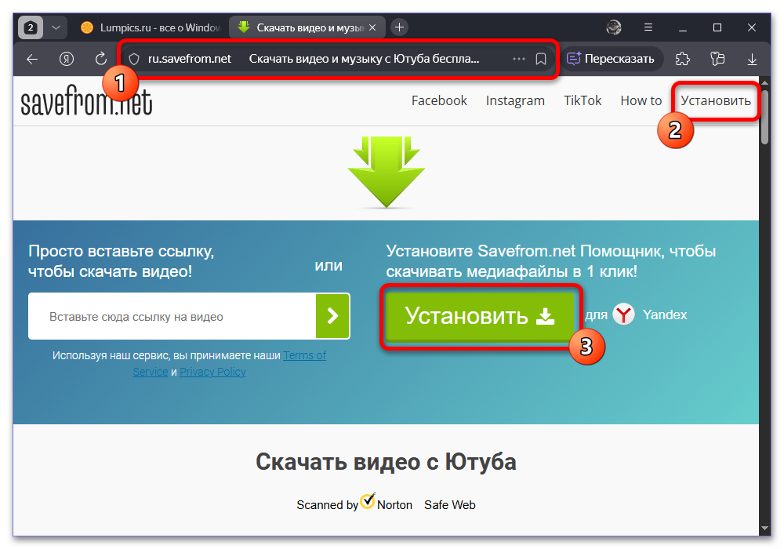The width and height of the screenshot is (784, 549).
Task: Open the TikTok menu item
Action: 583,100
